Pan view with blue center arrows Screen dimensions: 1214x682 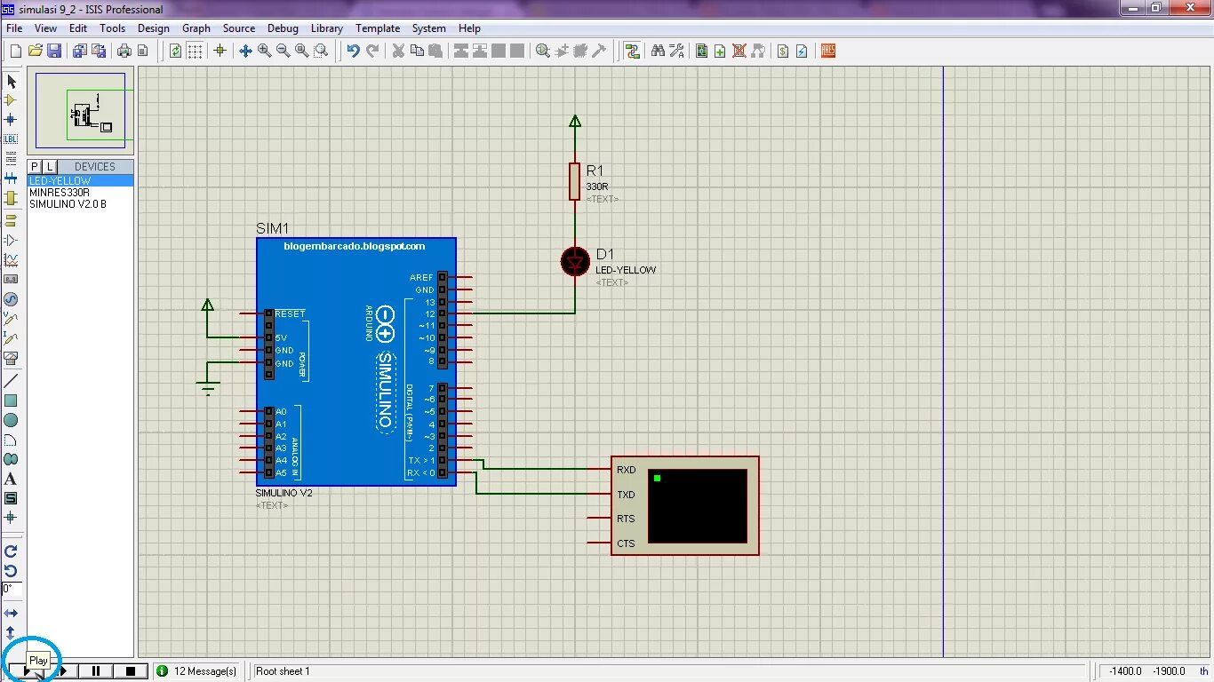[245, 51]
